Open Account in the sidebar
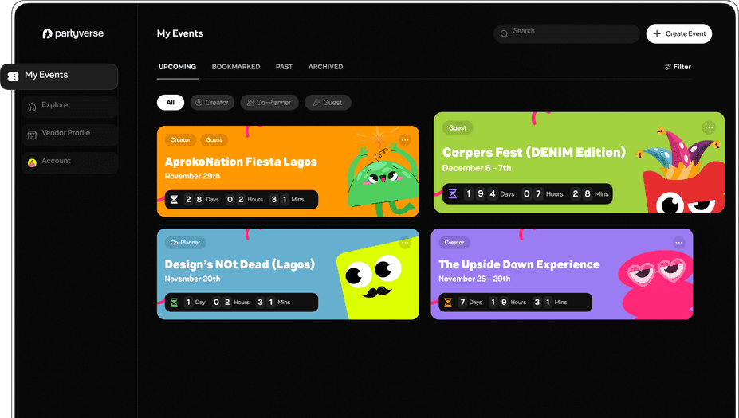Viewport: 739px width, 418px height. (69, 162)
